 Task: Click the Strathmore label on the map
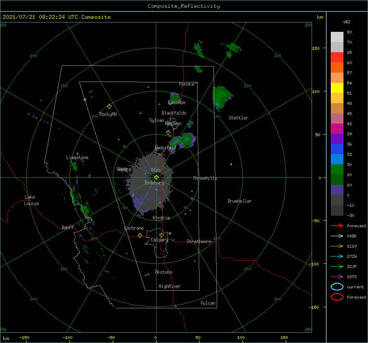tap(199, 241)
